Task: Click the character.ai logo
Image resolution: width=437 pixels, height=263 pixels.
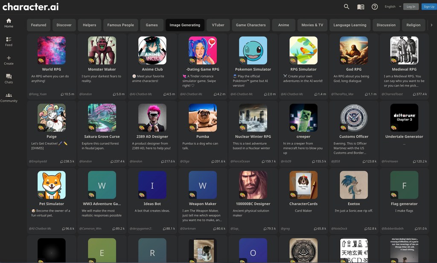Action: point(31,7)
